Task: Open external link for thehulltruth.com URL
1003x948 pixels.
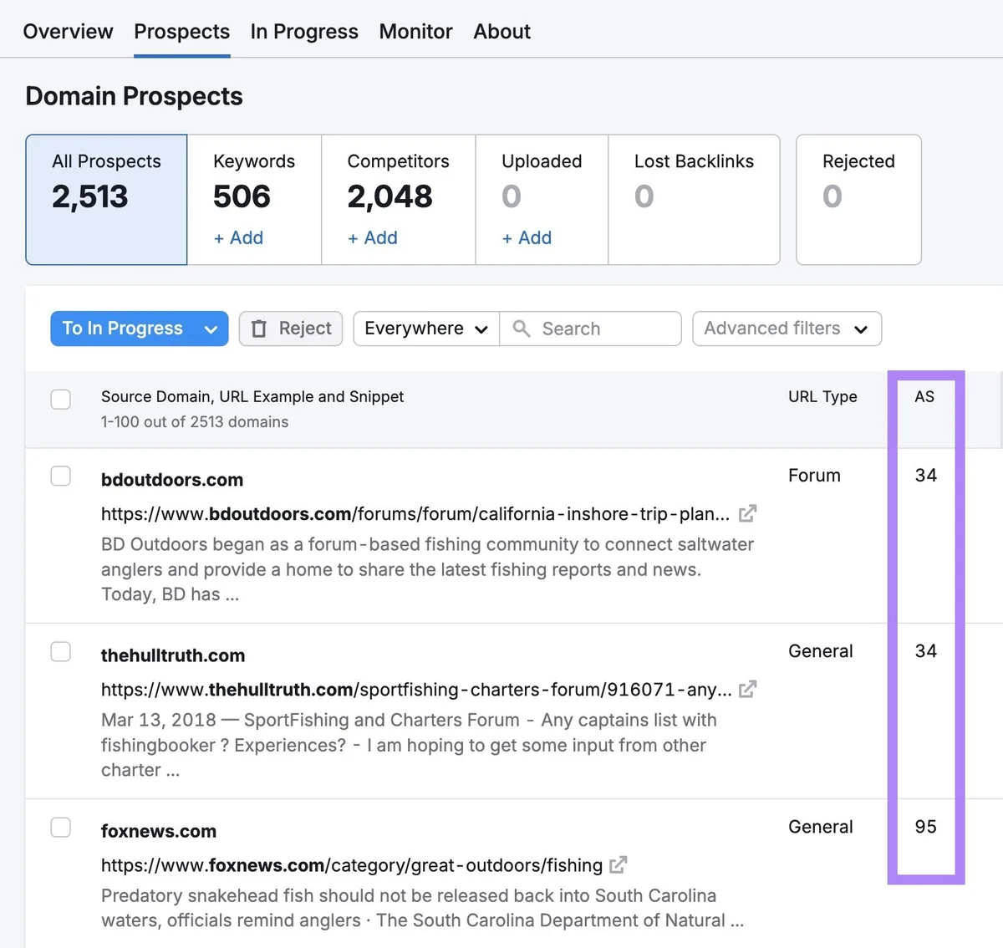Action: pos(748,689)
